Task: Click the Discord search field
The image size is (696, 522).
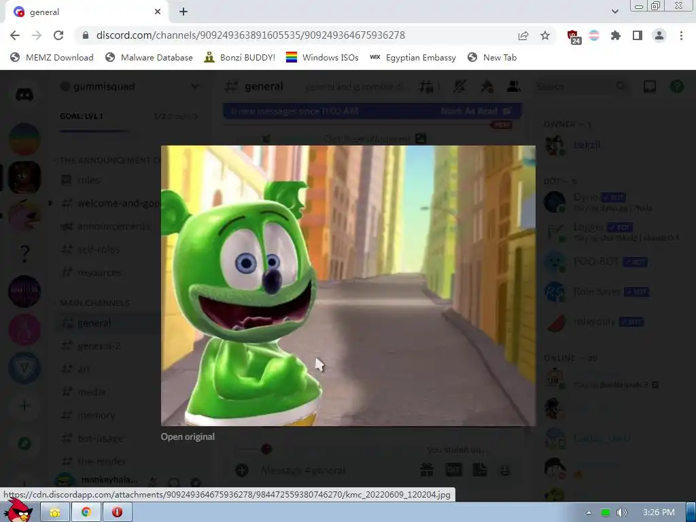Action: 582,86
